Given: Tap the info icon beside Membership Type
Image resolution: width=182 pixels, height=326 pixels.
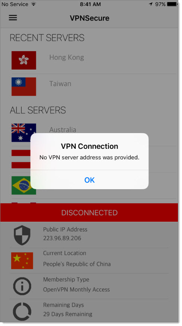Looking at the screenshot, I should coord(22,286).
